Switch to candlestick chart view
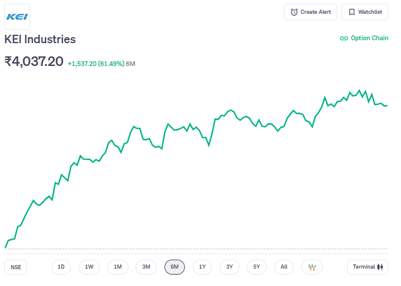Viewport: 401px width, 286px height. coord(312,267)
